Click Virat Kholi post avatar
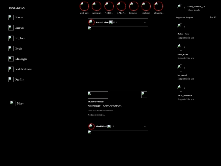This screenshot has width=221, height=166. [91, 126]
